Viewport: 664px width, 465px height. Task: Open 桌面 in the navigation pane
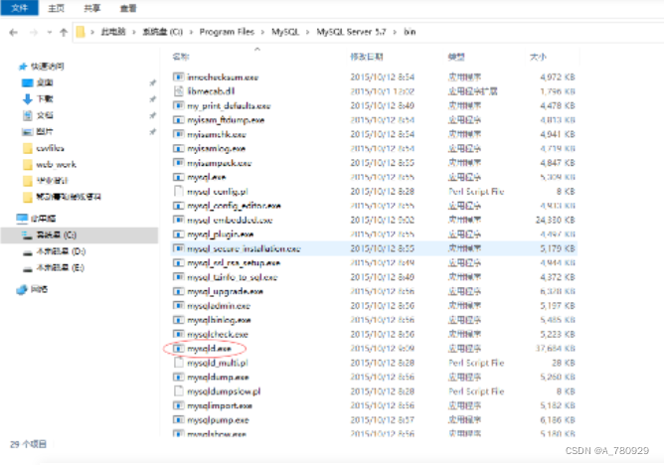[45, 82]
